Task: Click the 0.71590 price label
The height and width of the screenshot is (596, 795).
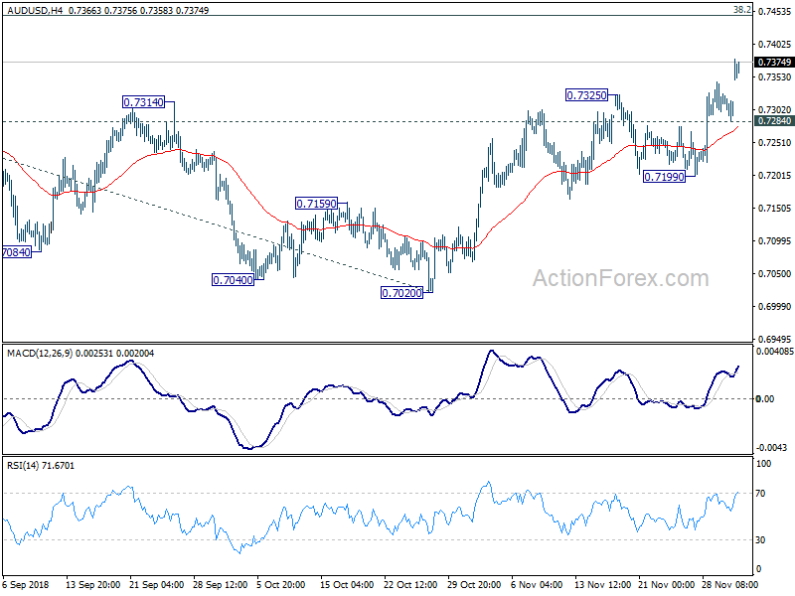Action: 317,204
